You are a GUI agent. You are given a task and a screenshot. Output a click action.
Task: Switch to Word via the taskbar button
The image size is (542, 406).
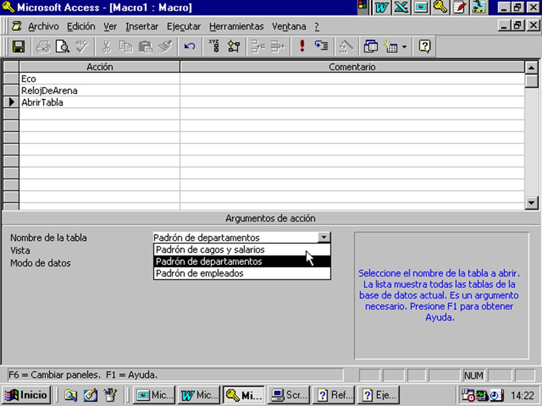[x=199, y=395]
